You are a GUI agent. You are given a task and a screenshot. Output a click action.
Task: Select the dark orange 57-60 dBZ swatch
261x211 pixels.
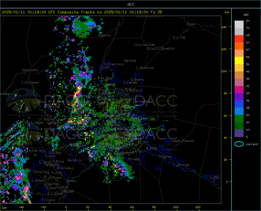pos(239,46)
